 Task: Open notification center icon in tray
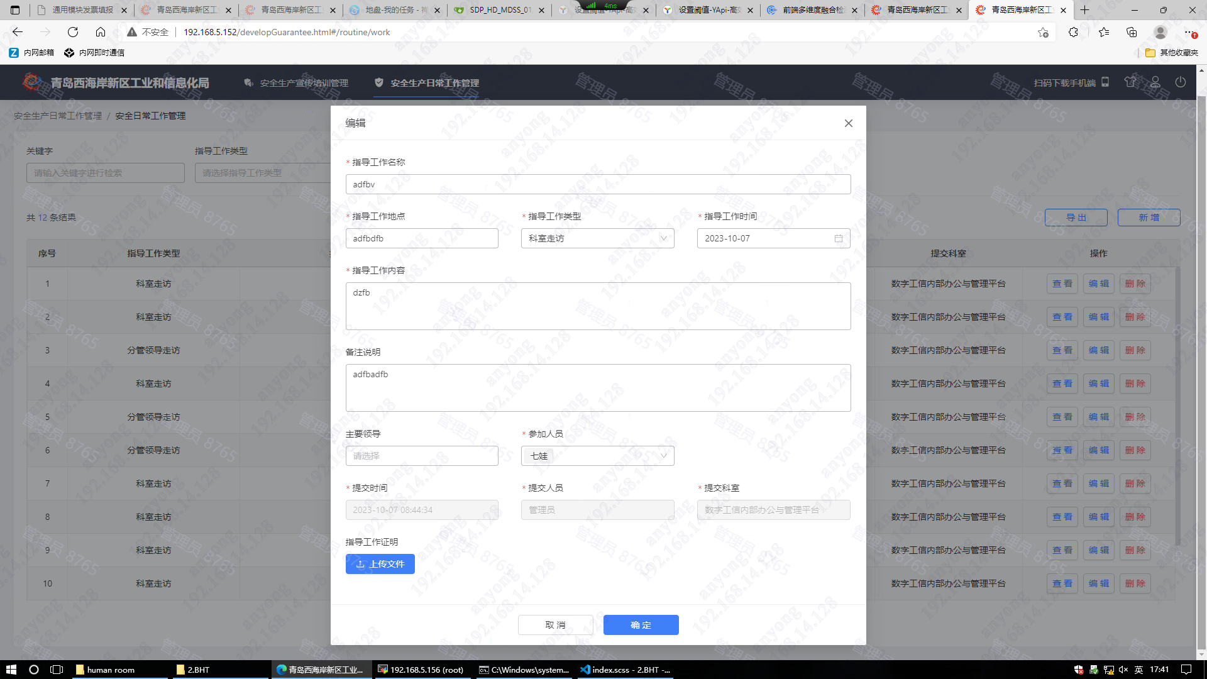[x=1186, y=670]
